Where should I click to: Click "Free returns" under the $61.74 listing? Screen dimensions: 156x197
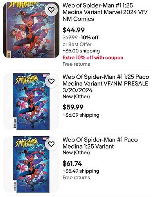[x=76, y=178]
